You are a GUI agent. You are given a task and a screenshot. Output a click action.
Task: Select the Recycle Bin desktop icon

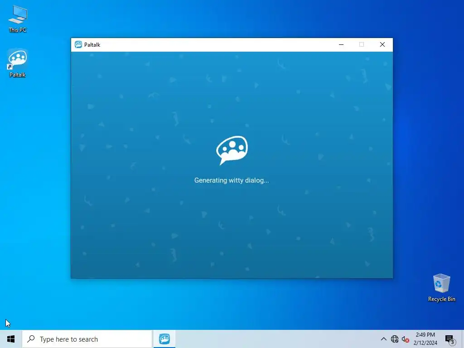tap(441, 288)
